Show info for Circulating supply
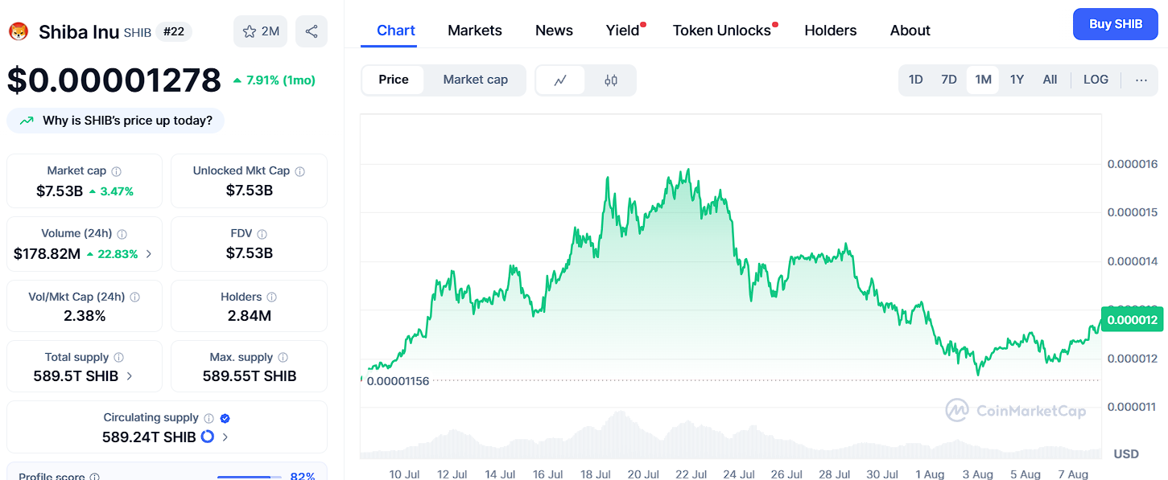This screenshot has height=480, width=1168. pyautogui.click(x=208, y=418)
